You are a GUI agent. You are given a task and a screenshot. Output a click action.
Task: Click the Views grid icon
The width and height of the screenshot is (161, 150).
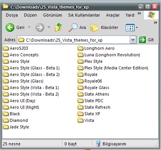pos(130,27)
